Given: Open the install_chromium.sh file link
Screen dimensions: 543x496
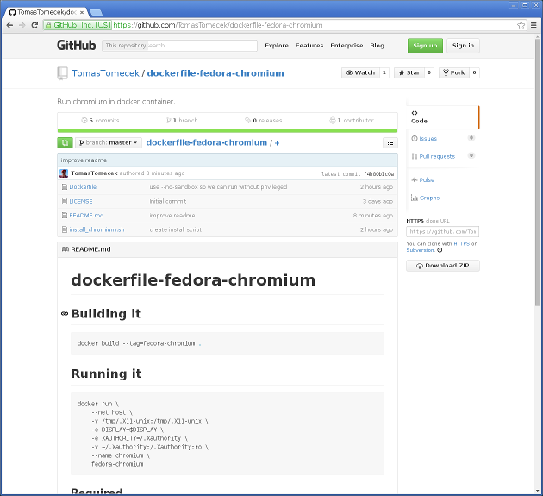Looking at the screenshot, I should pos(97,229).
